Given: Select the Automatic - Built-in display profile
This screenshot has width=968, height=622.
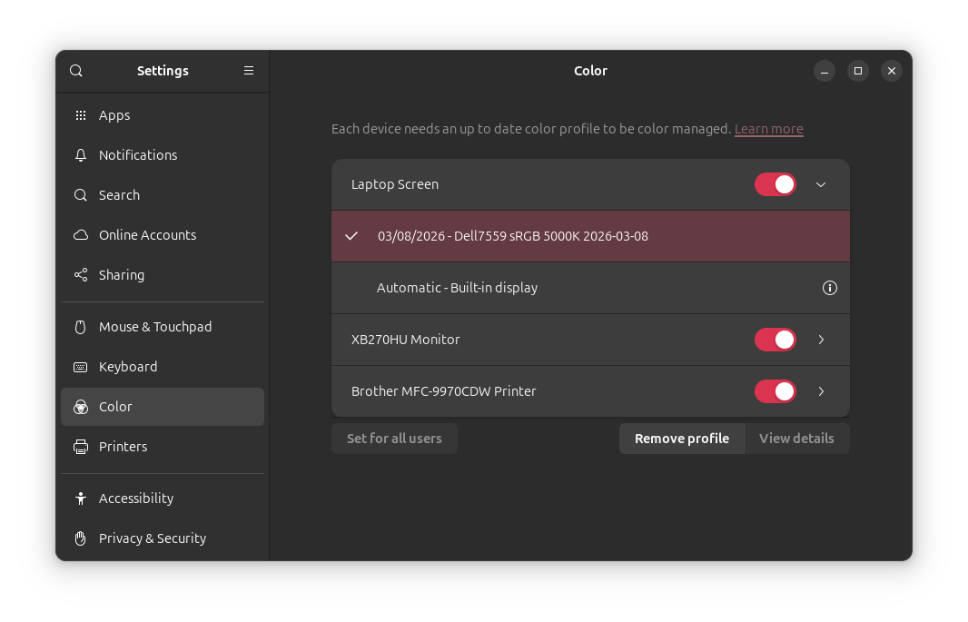Looking at the screenshot, I should tap(457, 288).
